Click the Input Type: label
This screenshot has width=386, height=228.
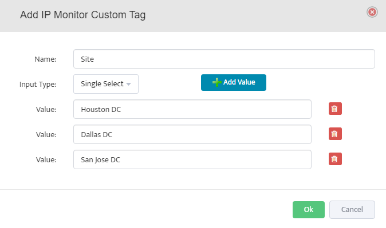pyautogui.click(x=38, y=85)
